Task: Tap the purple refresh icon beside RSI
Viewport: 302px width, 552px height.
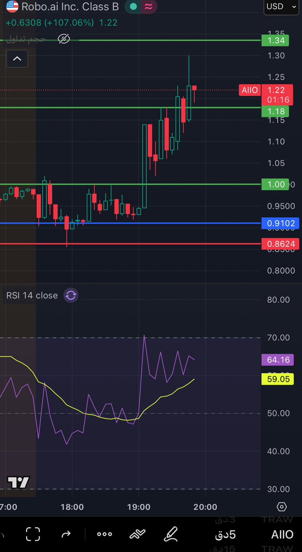Action: pos(71,296)
